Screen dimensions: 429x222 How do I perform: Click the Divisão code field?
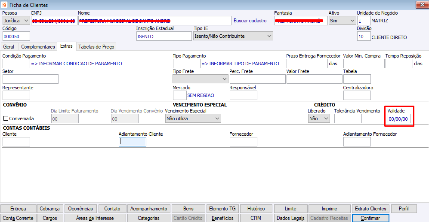364,36
